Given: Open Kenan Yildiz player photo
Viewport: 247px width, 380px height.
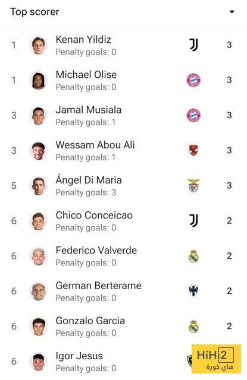Looking at the screenshot, I should coord(38,45).
